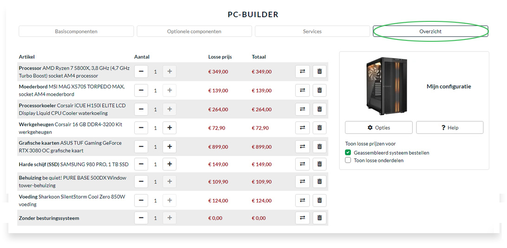The width and height of the screenshot is (507, 248).
Task: Swap the ASUS TUF Gaming graphics card
Action: point(302,147)
